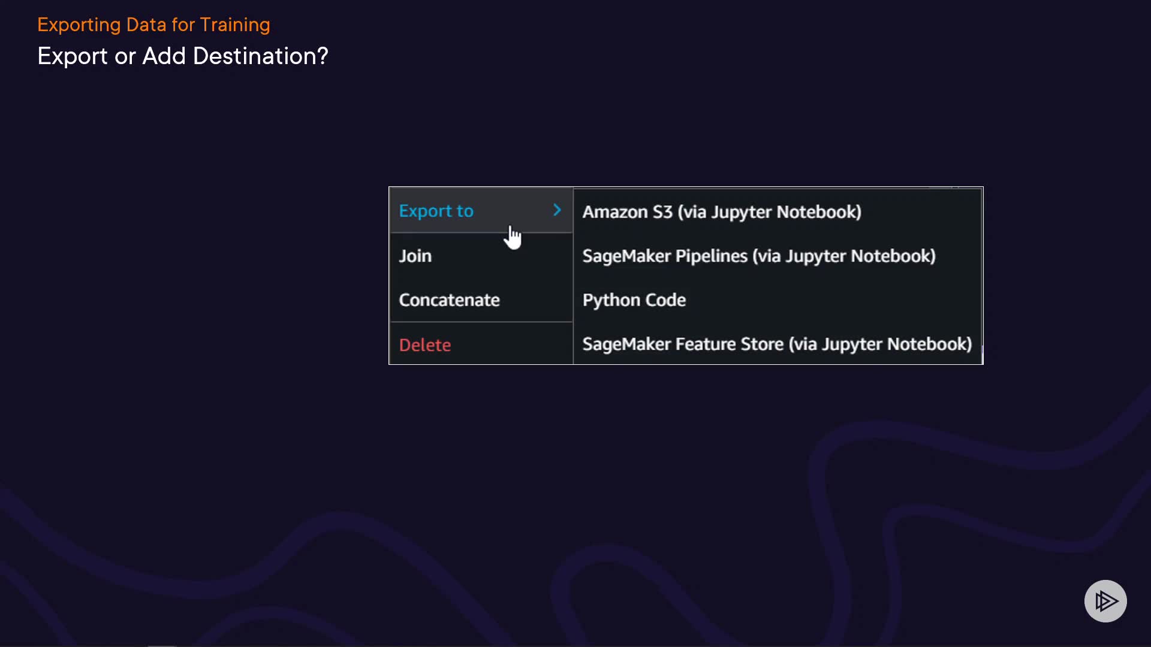Click the red Delete option
This screenshot has width=1151, height=647.
pos(424,345)
